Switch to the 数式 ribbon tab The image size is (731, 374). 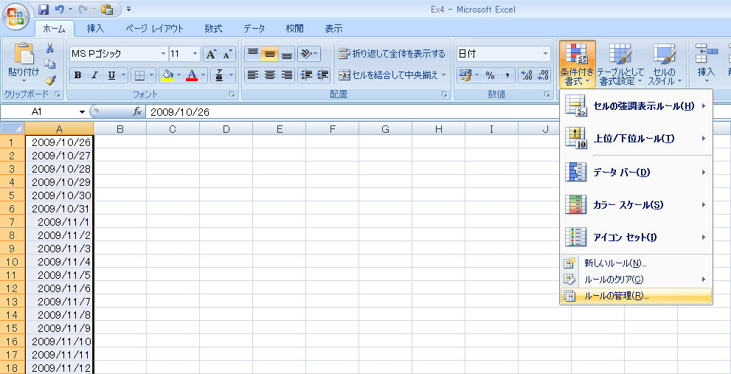[x=213, y=29]
